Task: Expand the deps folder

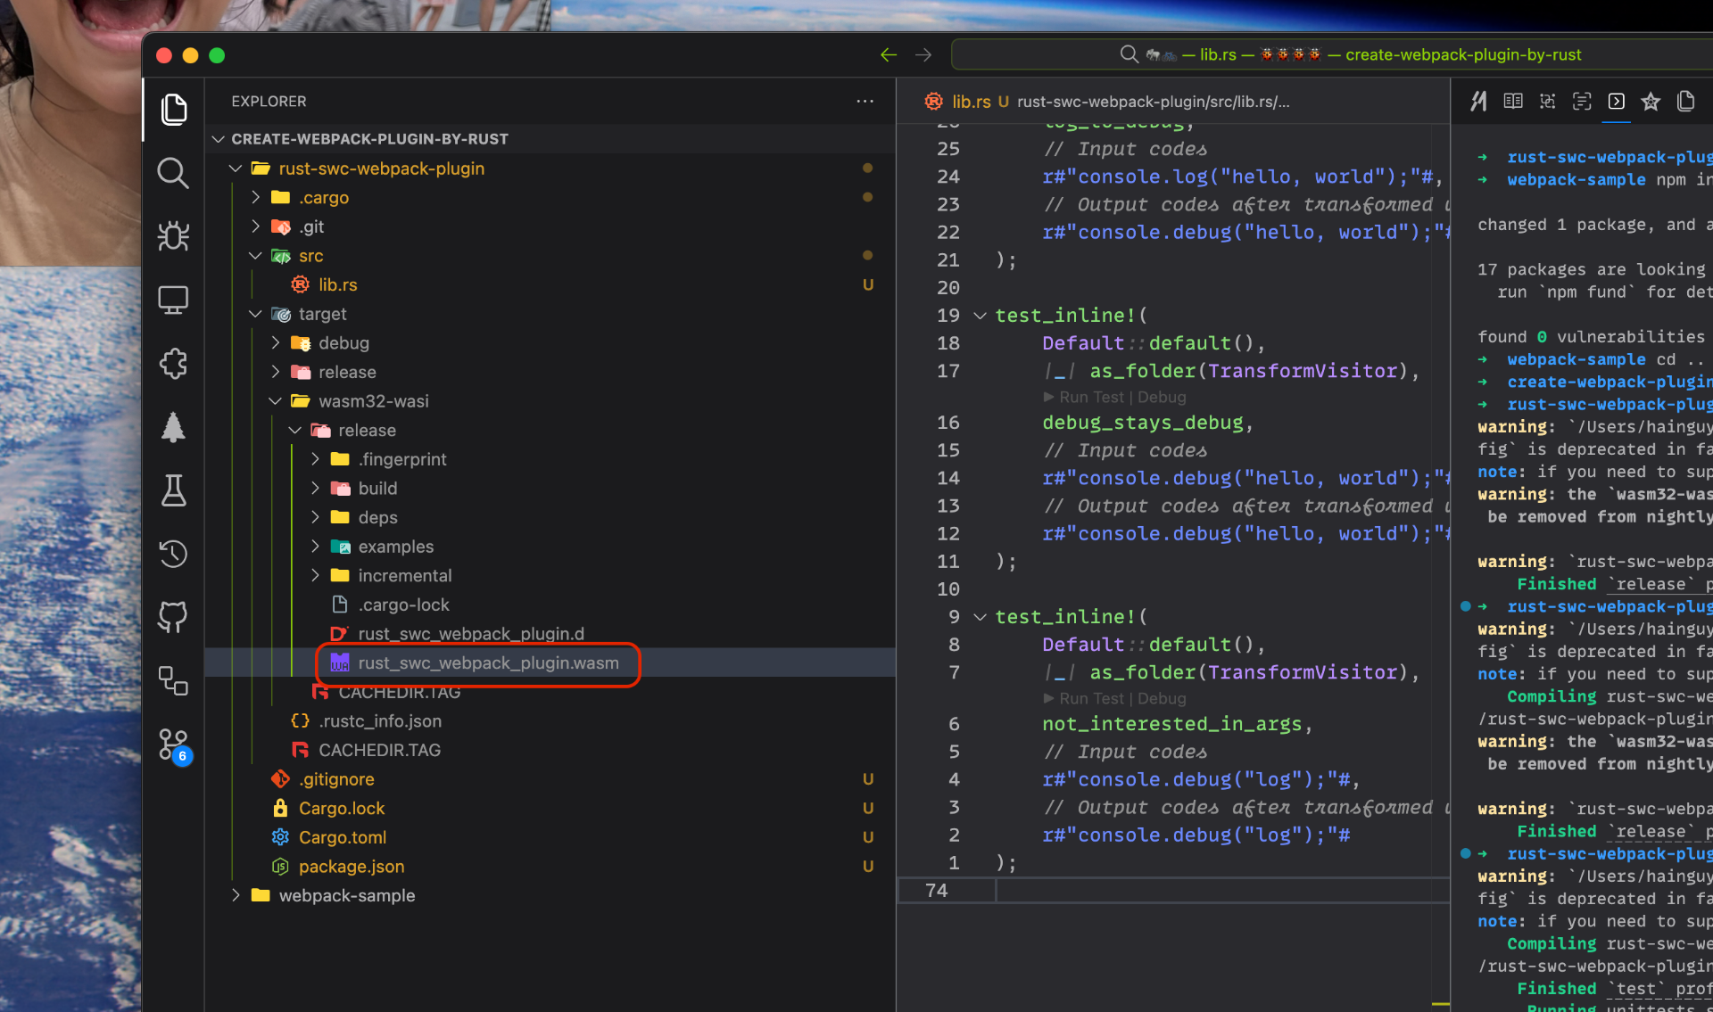Action: pyautogui.click(x=315, y=517)
